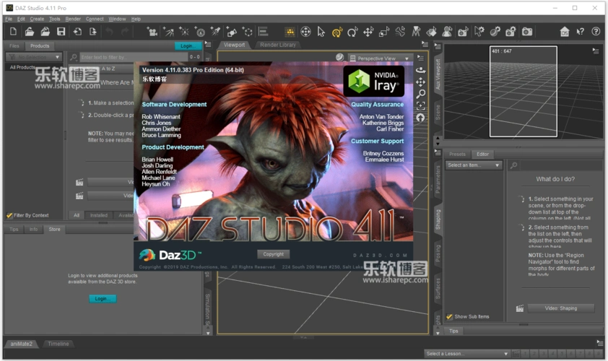This screenshot has width=608, height=361.
Task: Open the Window menu
Action: point(117,19)
